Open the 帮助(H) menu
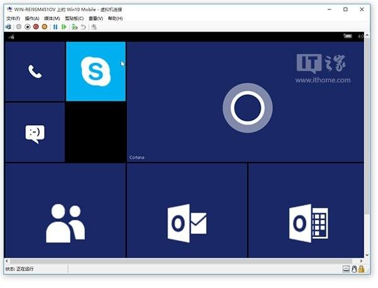Viewport: 378px width, 288px height. tap(115, 18)
